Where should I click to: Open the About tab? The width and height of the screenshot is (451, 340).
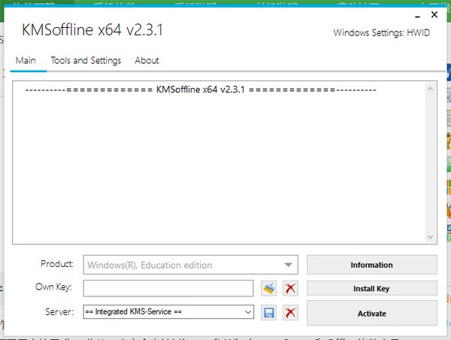147,60
